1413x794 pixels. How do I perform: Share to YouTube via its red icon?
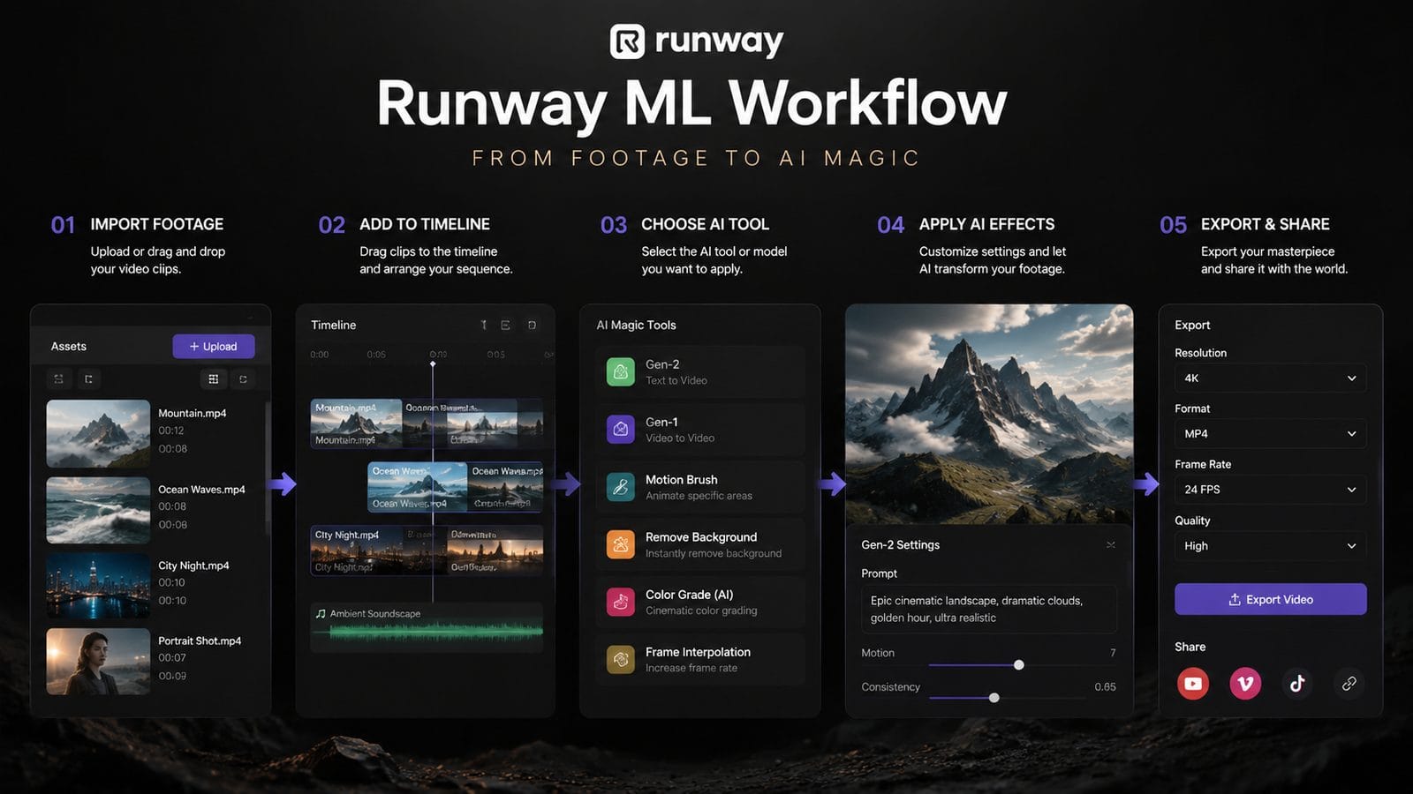1193,684
